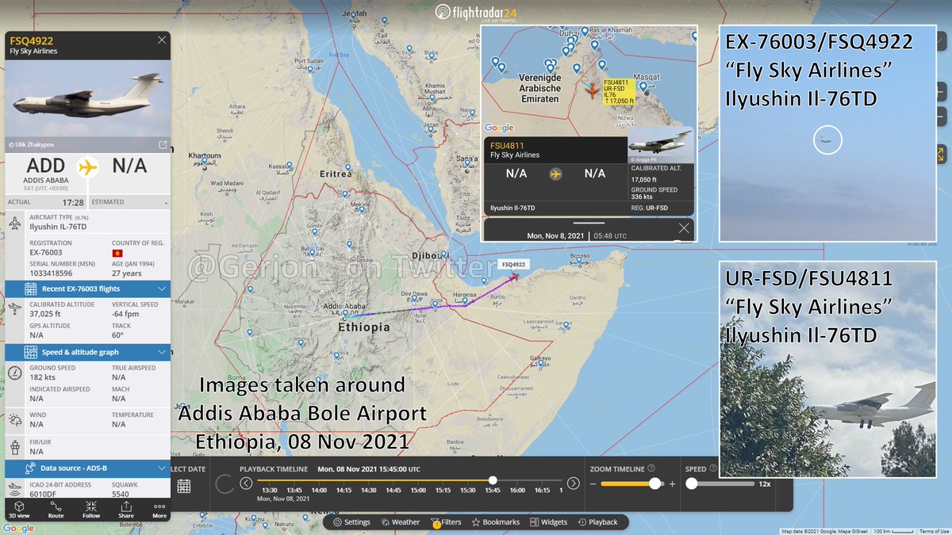Open the Playback menu
952x535 pixels.
598,522
